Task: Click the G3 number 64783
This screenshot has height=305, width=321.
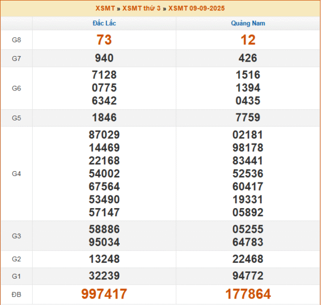Action: [248, 242]
